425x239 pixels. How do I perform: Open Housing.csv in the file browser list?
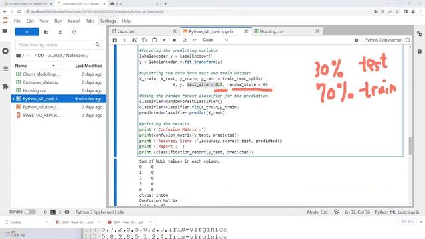(58, 90)
